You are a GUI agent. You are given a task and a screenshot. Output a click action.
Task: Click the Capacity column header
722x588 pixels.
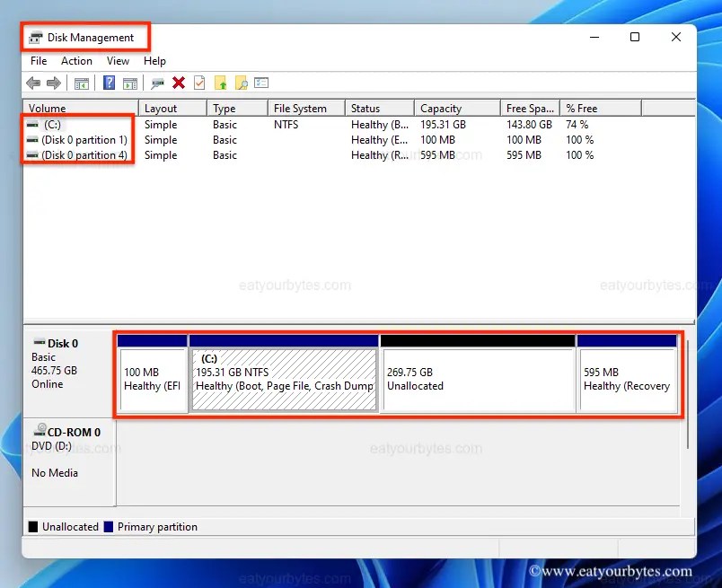pos(455,107)
